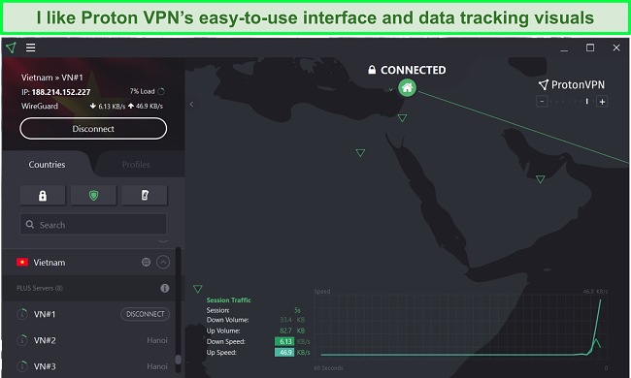The height and width of the screenshot is (378, 631).
Task: Collapse the Vietnam server list
Action: [163, 263]
